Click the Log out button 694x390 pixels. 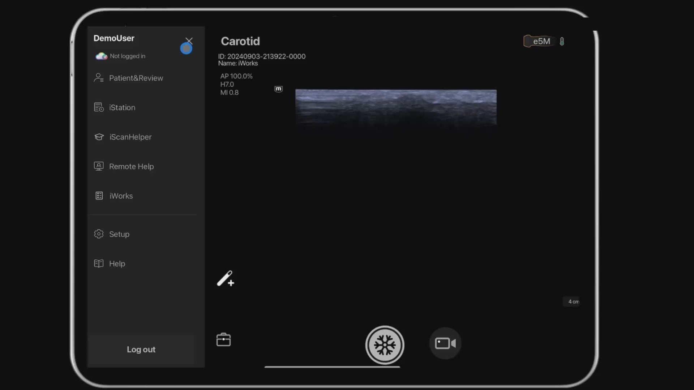click(x=141, y=350)
